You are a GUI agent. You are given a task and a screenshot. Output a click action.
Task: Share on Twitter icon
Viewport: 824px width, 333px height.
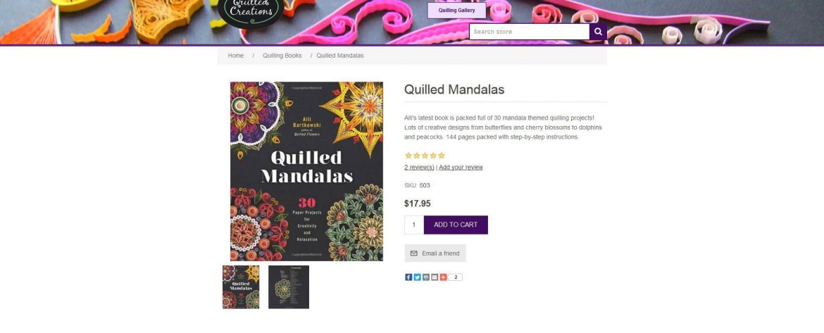click(x=417, y=277)
